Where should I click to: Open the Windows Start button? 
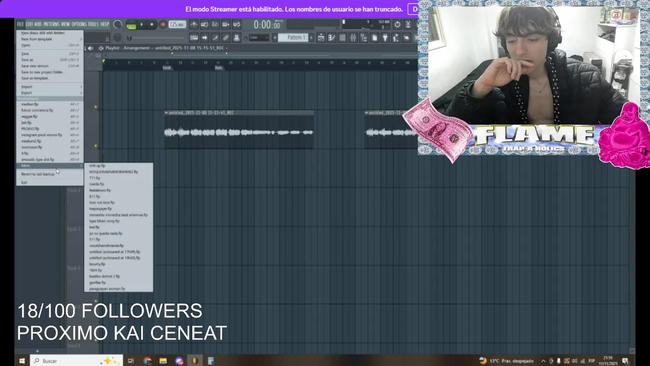(x=22, y=360)
